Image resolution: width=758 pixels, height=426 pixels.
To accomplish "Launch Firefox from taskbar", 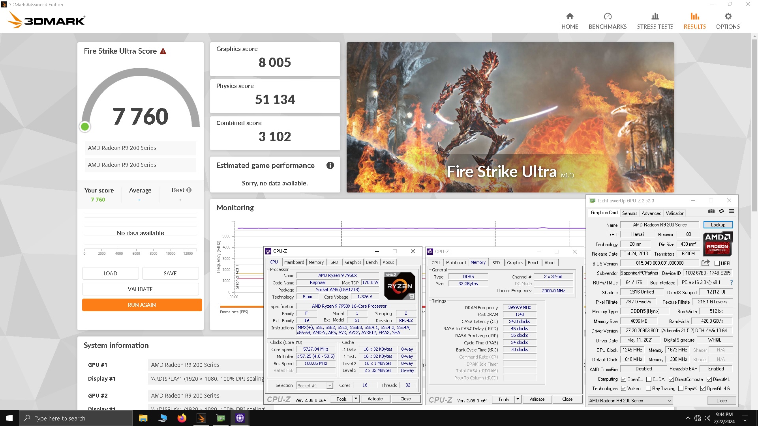I will tap(182, 418).
